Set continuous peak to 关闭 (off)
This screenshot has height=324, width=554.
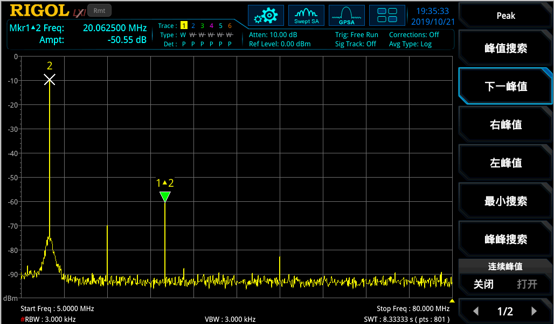click(x=483, y=284)
